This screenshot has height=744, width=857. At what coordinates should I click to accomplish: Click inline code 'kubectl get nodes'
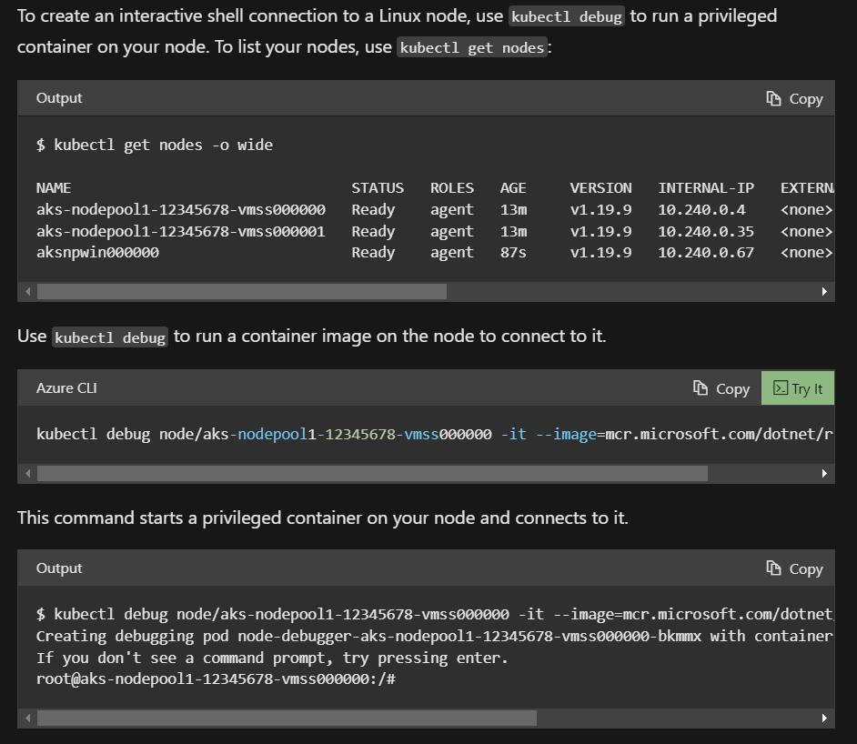tap(472, 48)
